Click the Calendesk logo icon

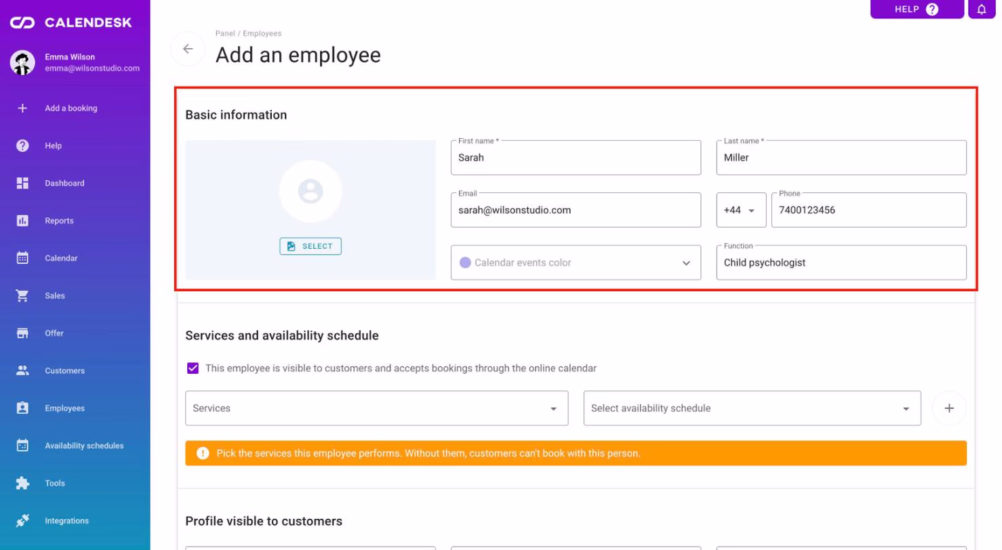pos(22,23)
